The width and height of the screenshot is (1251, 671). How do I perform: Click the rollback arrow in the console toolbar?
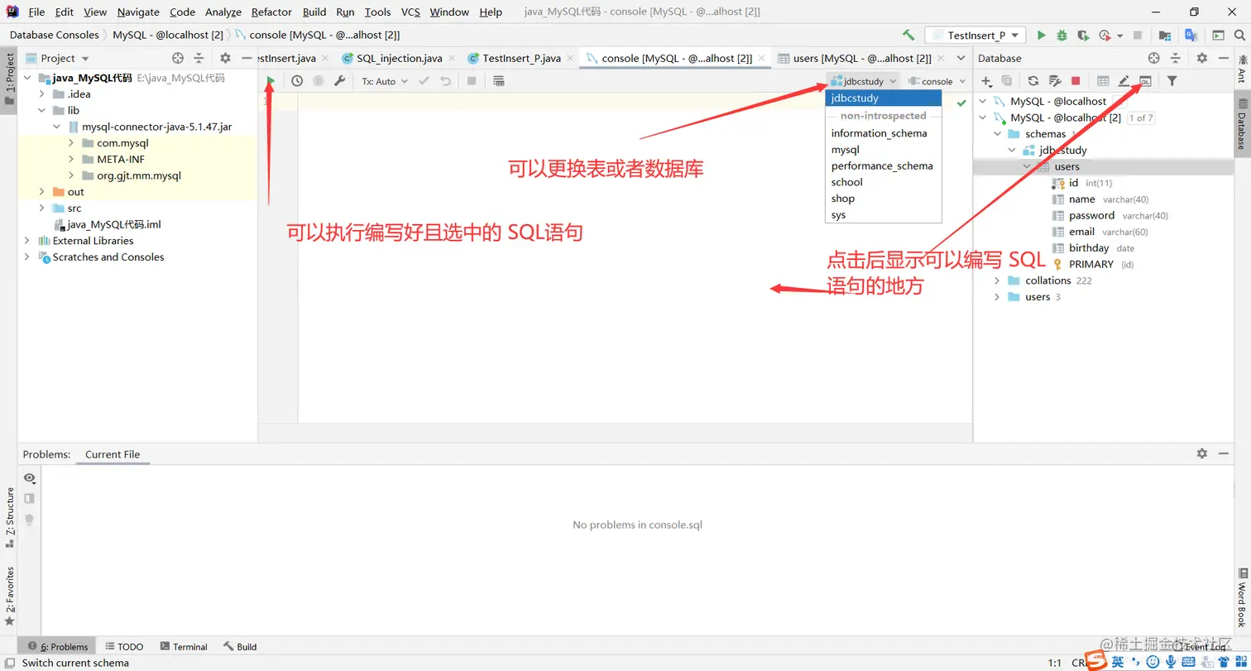tap(446, 81)
